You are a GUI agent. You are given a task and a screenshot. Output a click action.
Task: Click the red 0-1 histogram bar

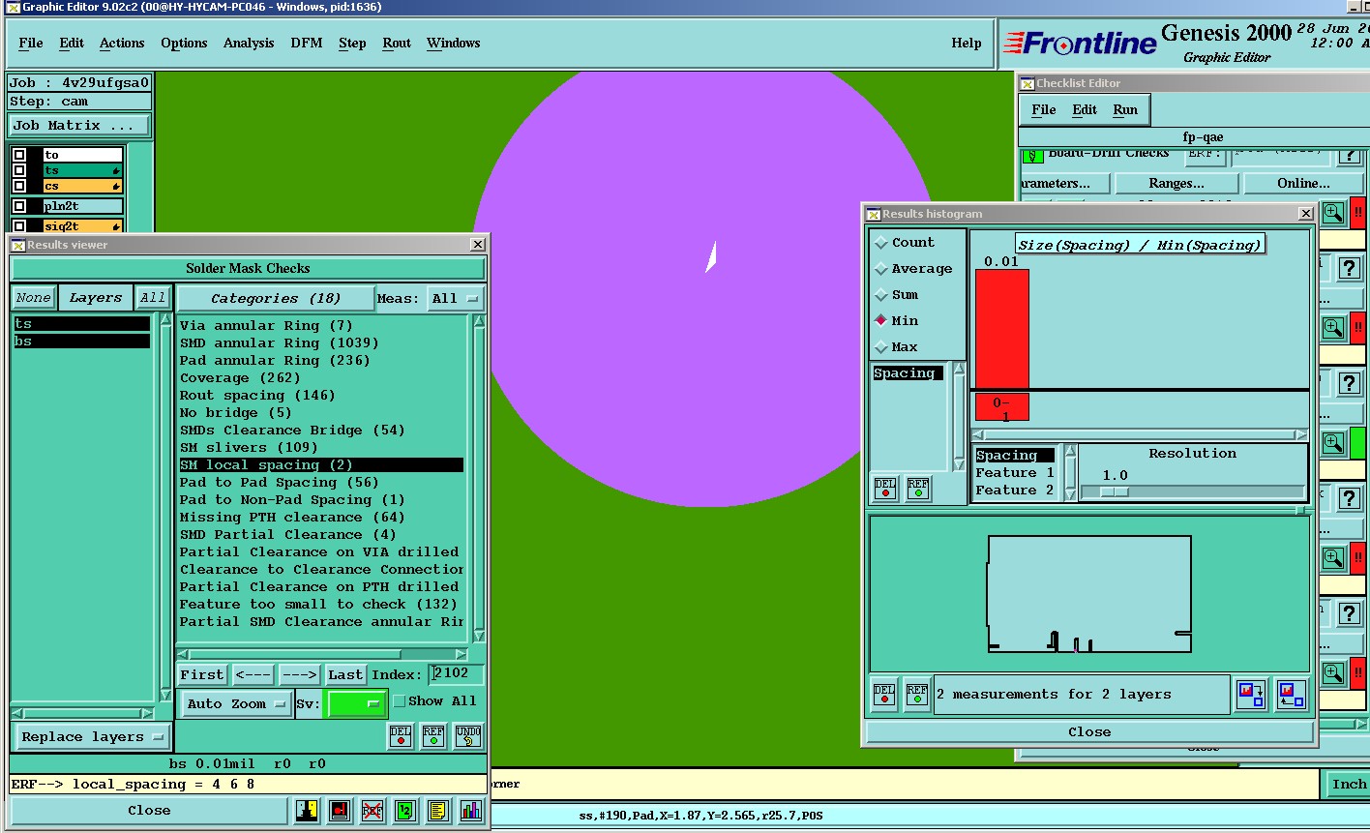(x=1001, y=329)
